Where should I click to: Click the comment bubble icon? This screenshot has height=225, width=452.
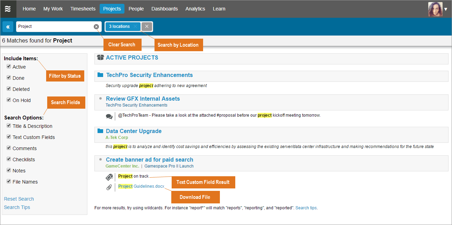tap(109, 116)
